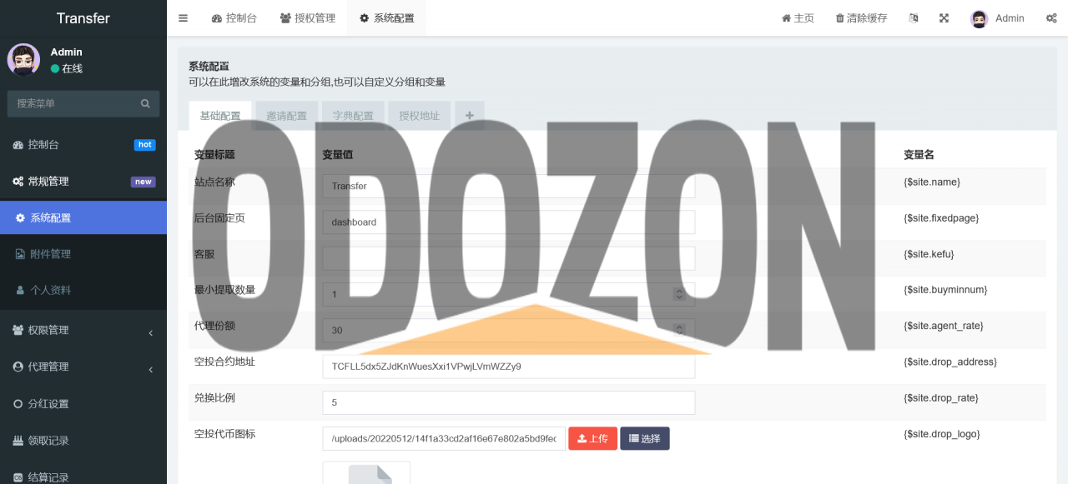Edit the 后台固定页 field containing dashboard
The height and width of the screenshot is (484, 1068).
click(x=509, y=222)
